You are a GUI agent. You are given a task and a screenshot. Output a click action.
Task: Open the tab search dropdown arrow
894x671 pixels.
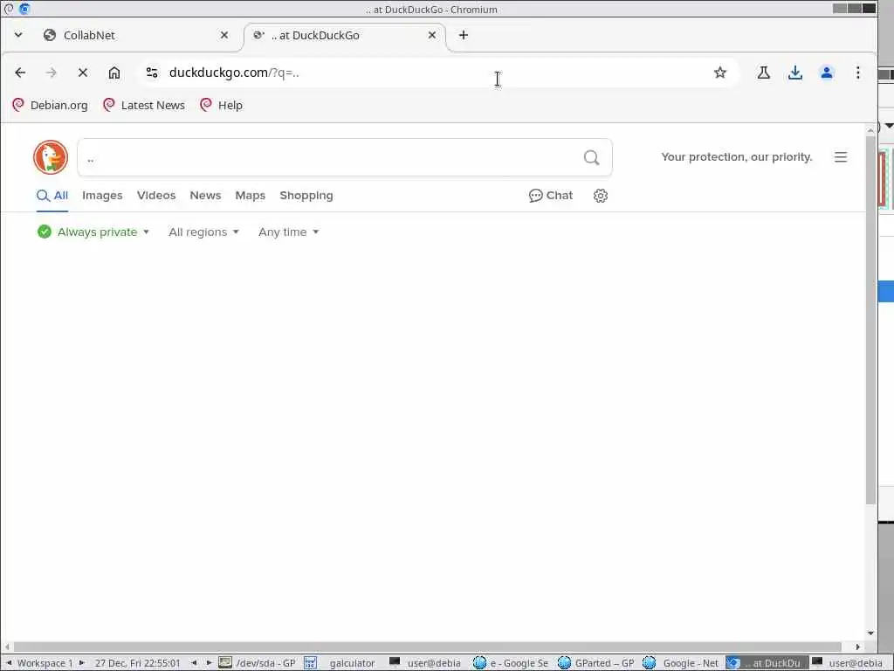18,35
